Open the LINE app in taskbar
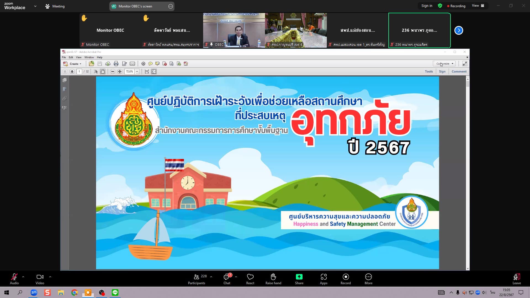Screen dimensions: 530x298 point(115,292)
